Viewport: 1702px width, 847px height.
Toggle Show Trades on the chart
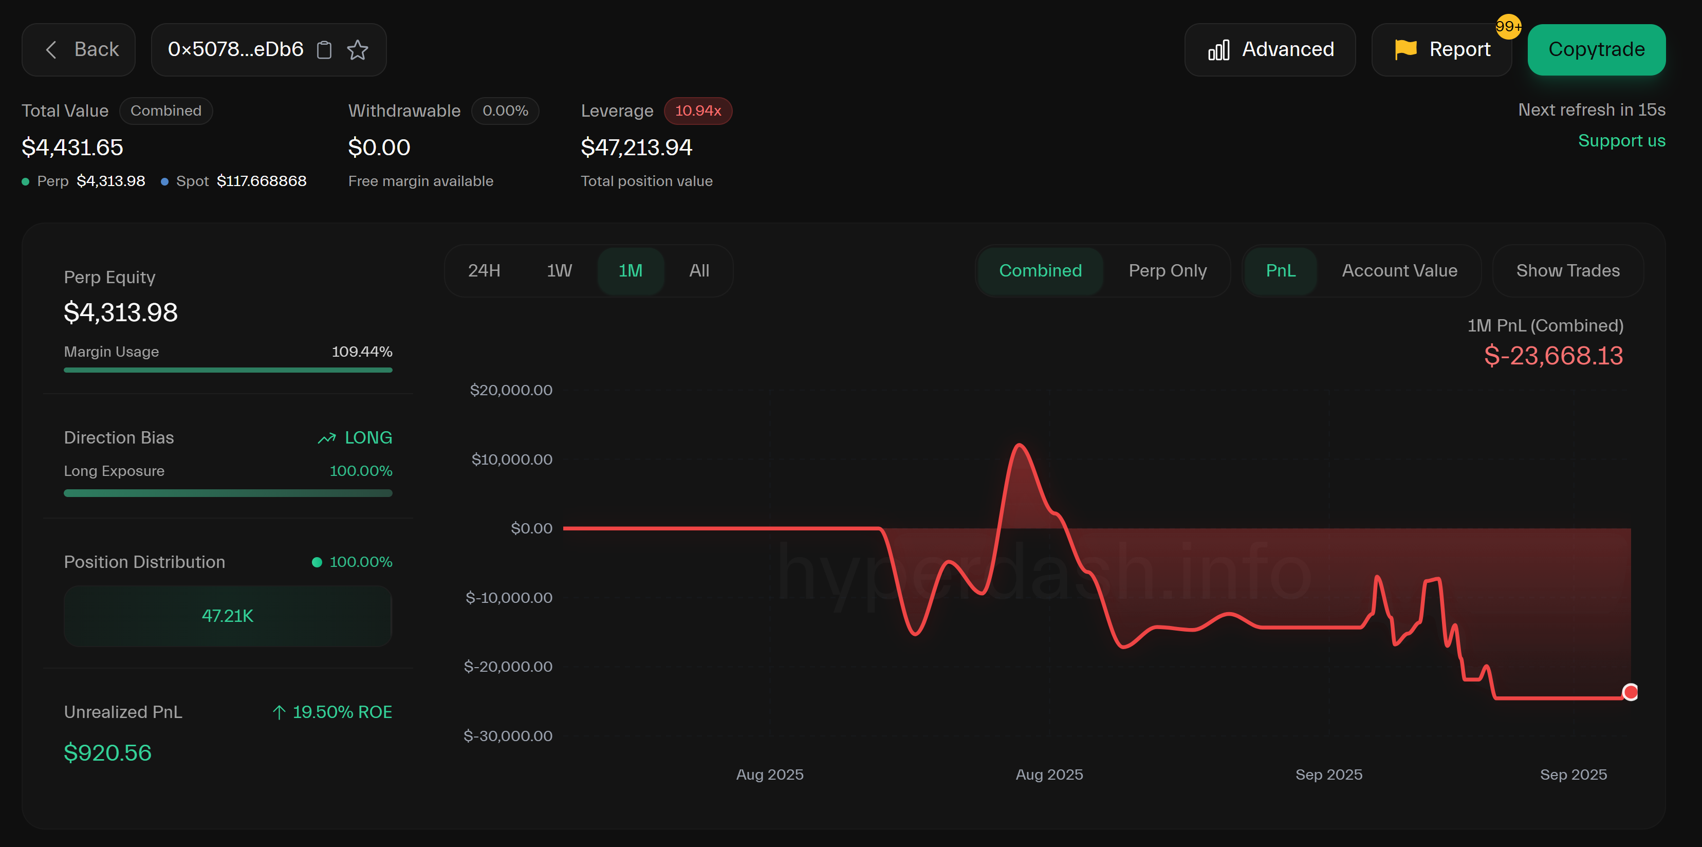click(1567, 271)
